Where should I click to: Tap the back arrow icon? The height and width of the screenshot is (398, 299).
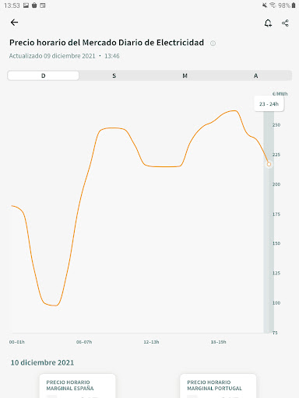pyautogui.click(x=14, y=23)
